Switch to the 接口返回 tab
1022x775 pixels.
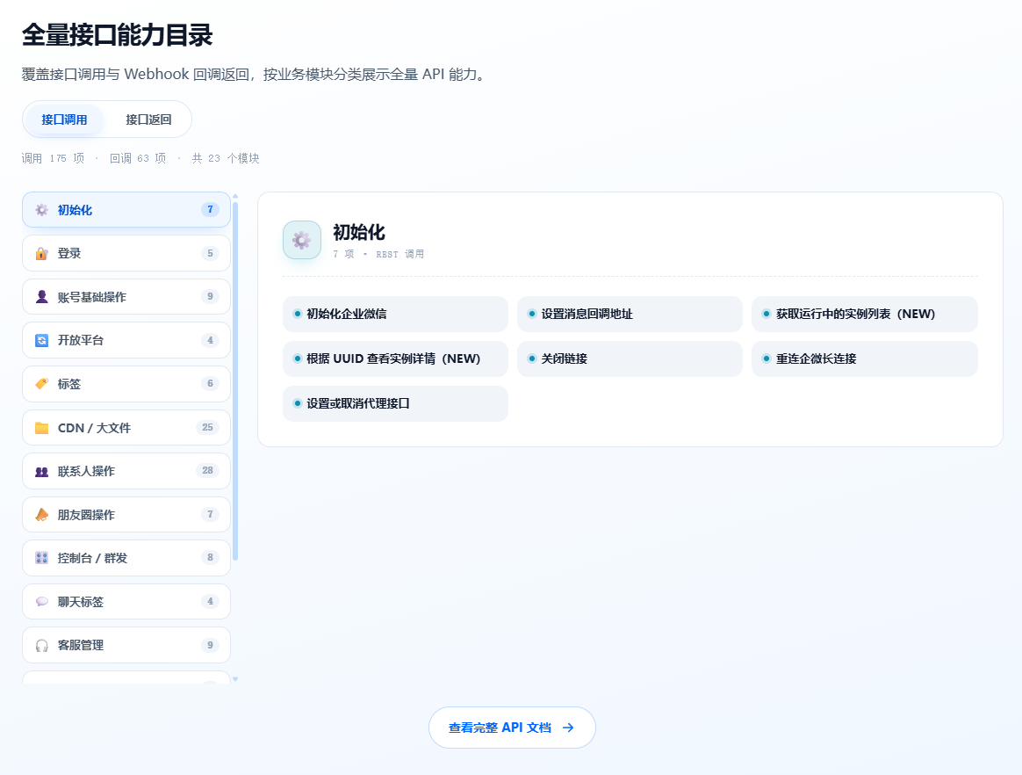[x=148, y=120]
